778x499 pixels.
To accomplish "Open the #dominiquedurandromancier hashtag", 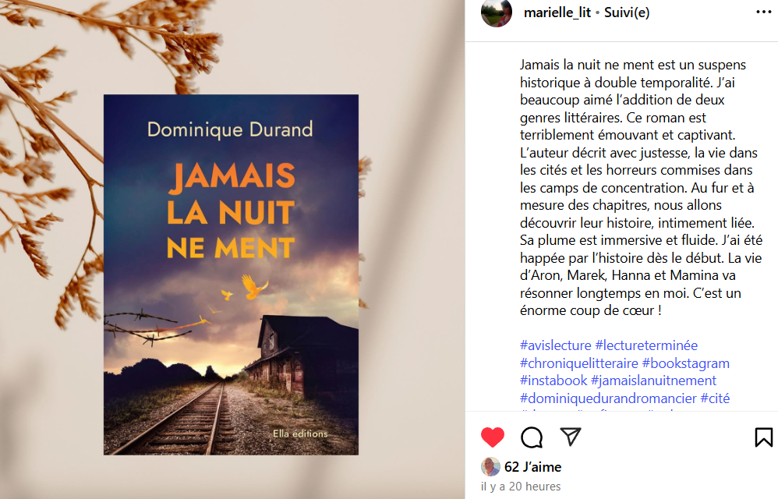I will point(608,398).
